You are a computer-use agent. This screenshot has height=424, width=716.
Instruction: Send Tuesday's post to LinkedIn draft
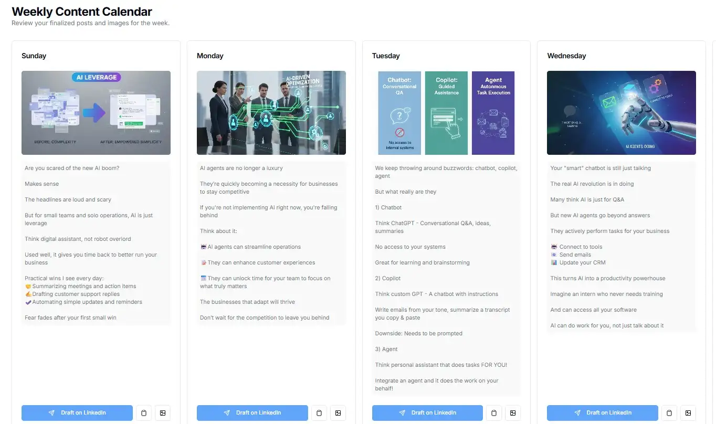pyautogui.click(x=427, y=413)
